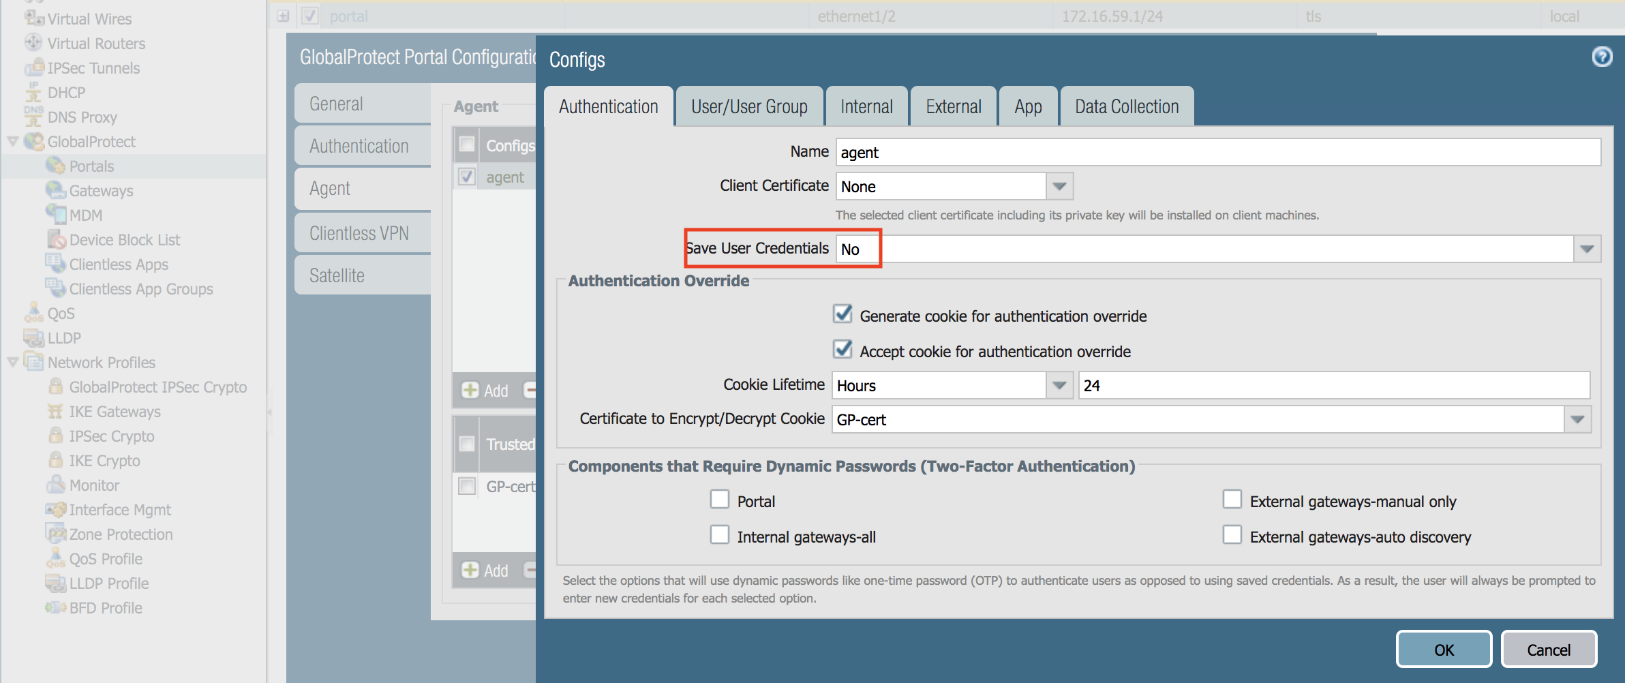This screenshot has width=1625, height=683.
Task: Click the Device Block List icon
Action: [56, 239]
